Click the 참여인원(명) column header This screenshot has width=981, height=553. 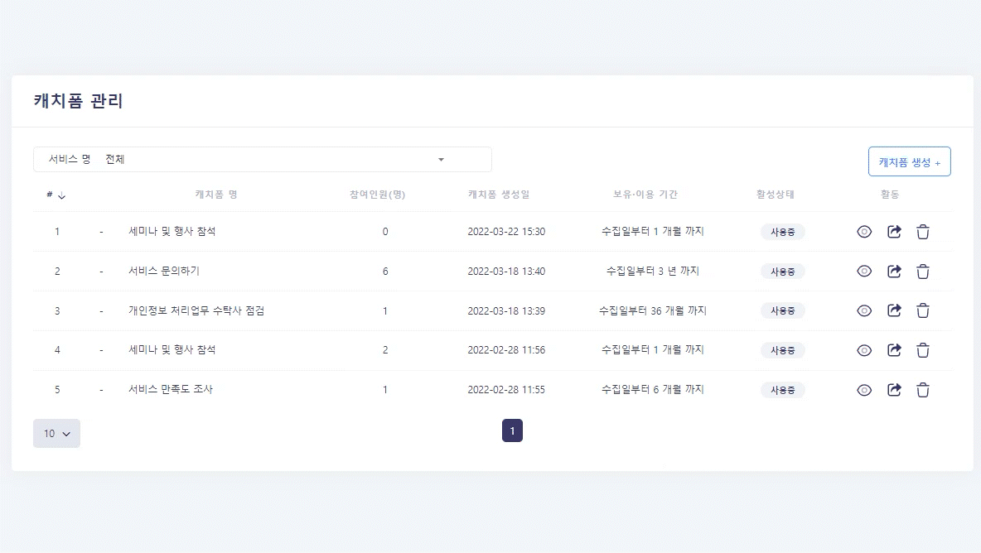[377, 195]
